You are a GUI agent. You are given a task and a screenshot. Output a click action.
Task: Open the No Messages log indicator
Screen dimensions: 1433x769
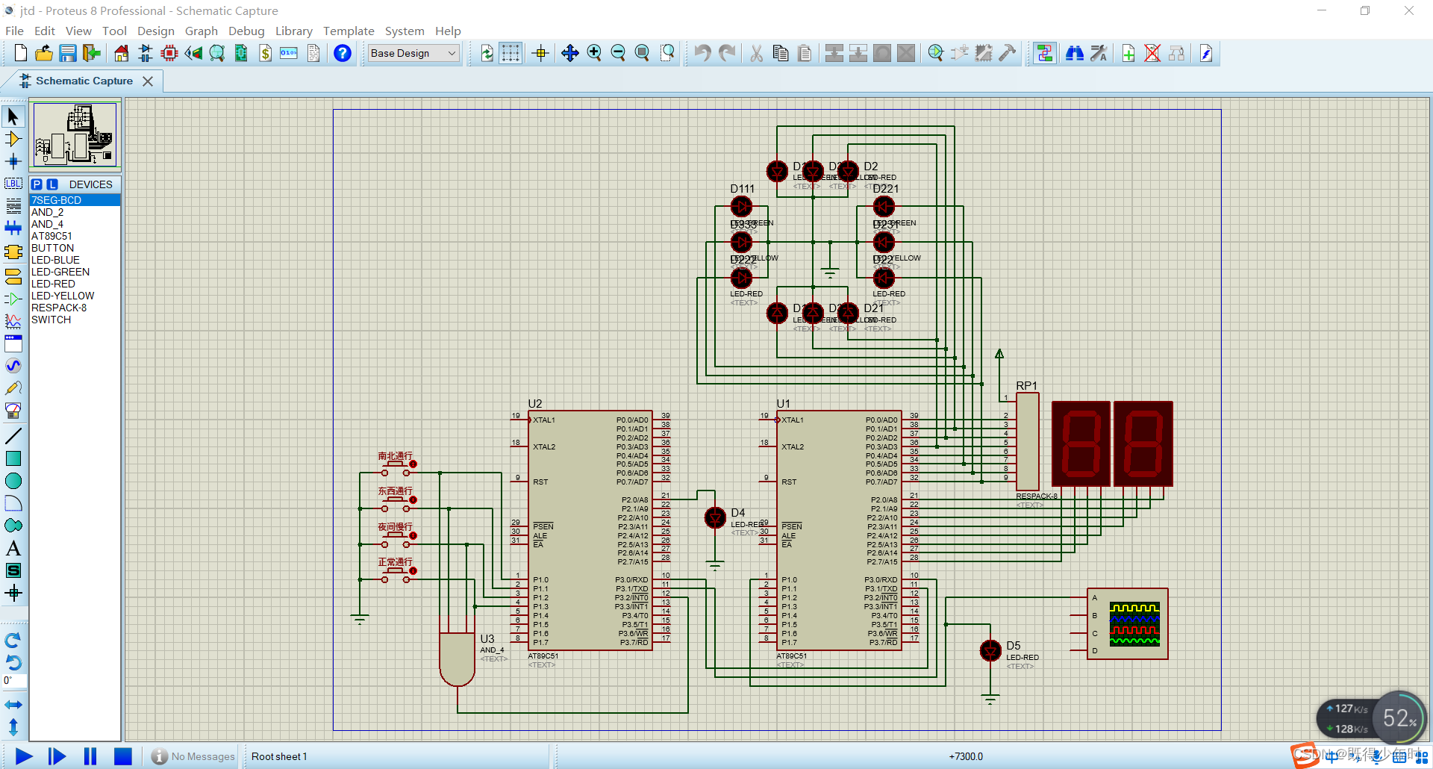pyautogui.click(x=193, y=756)
